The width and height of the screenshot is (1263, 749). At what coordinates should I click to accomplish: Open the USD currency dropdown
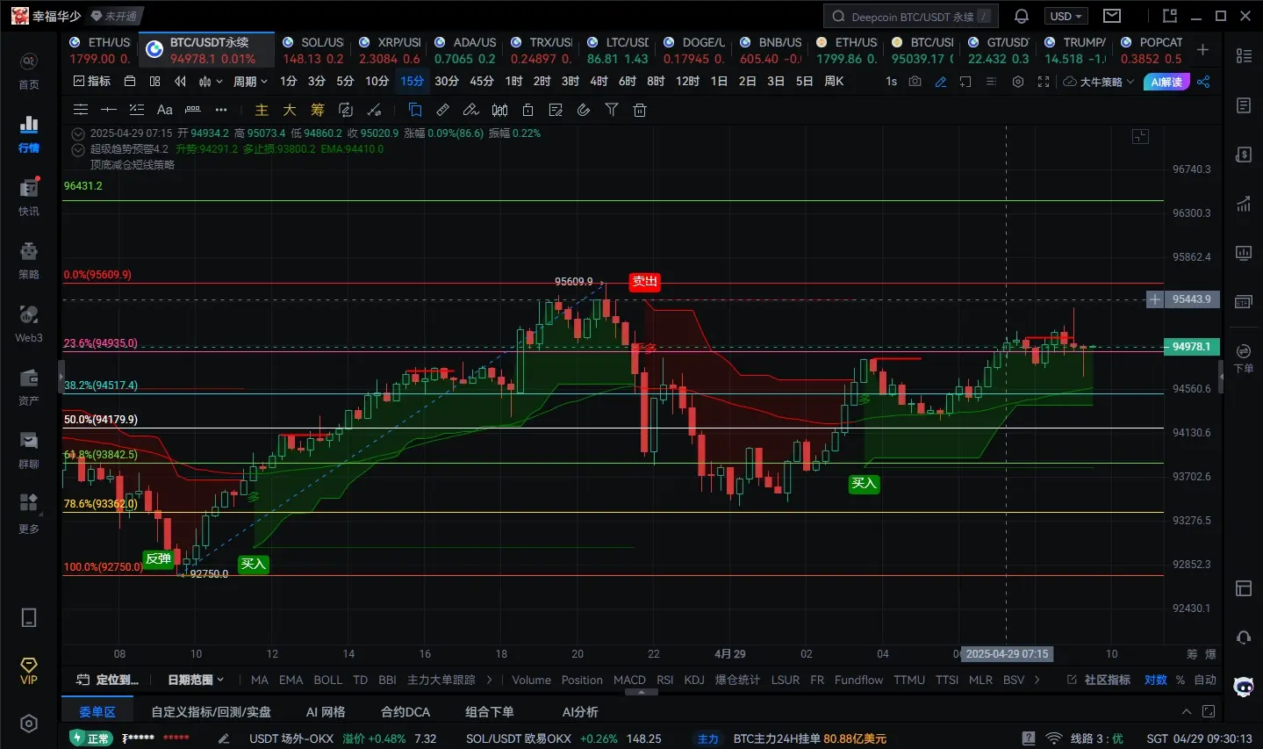coord(1066,16)
